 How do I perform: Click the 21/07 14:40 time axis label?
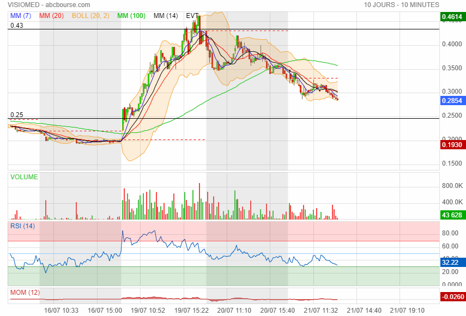(364, 311)
